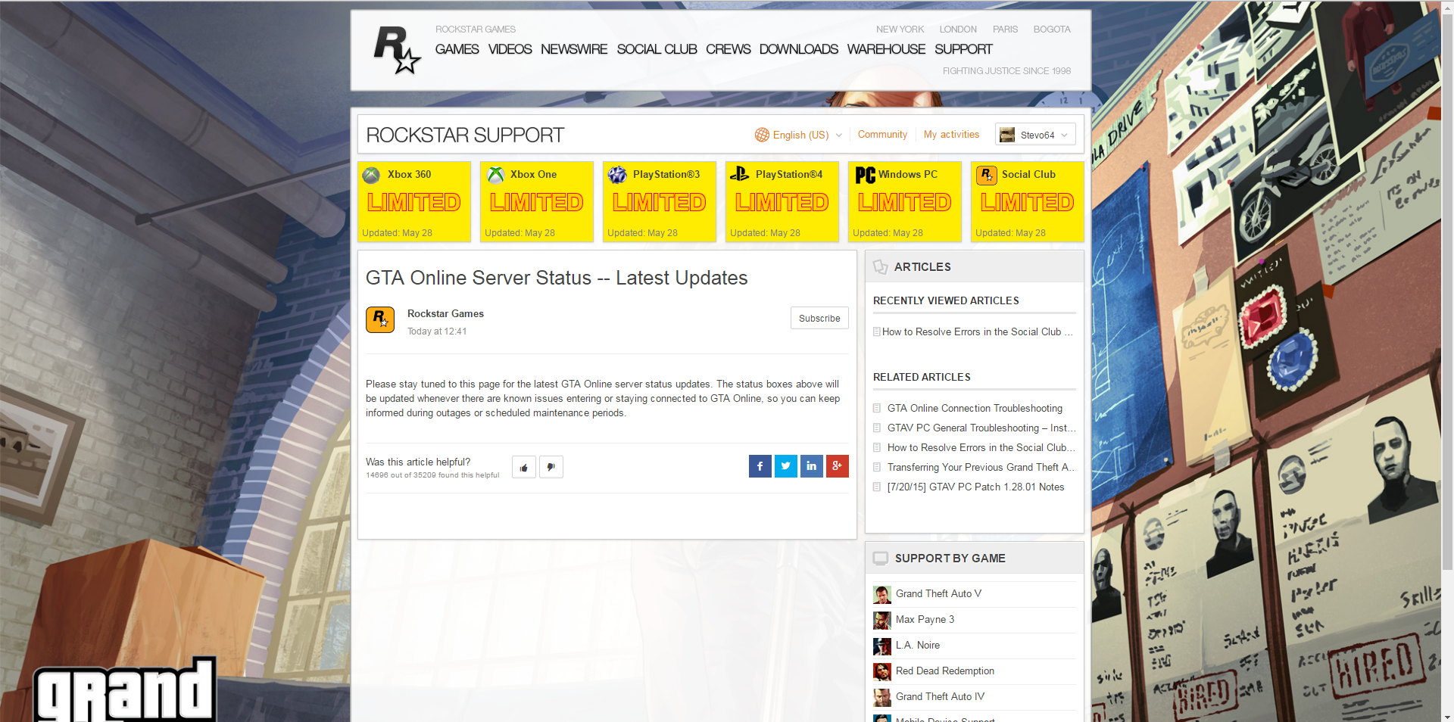Open Grand Theft Auto V support
This screenshot has width=1454, height=722.
click(938, 594)
